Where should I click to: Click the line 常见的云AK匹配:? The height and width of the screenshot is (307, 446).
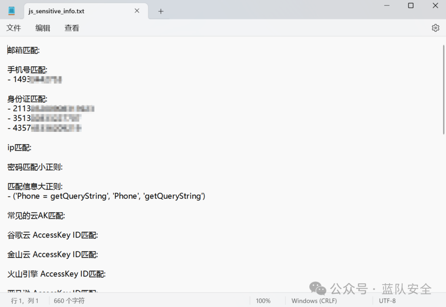(36, 216)
